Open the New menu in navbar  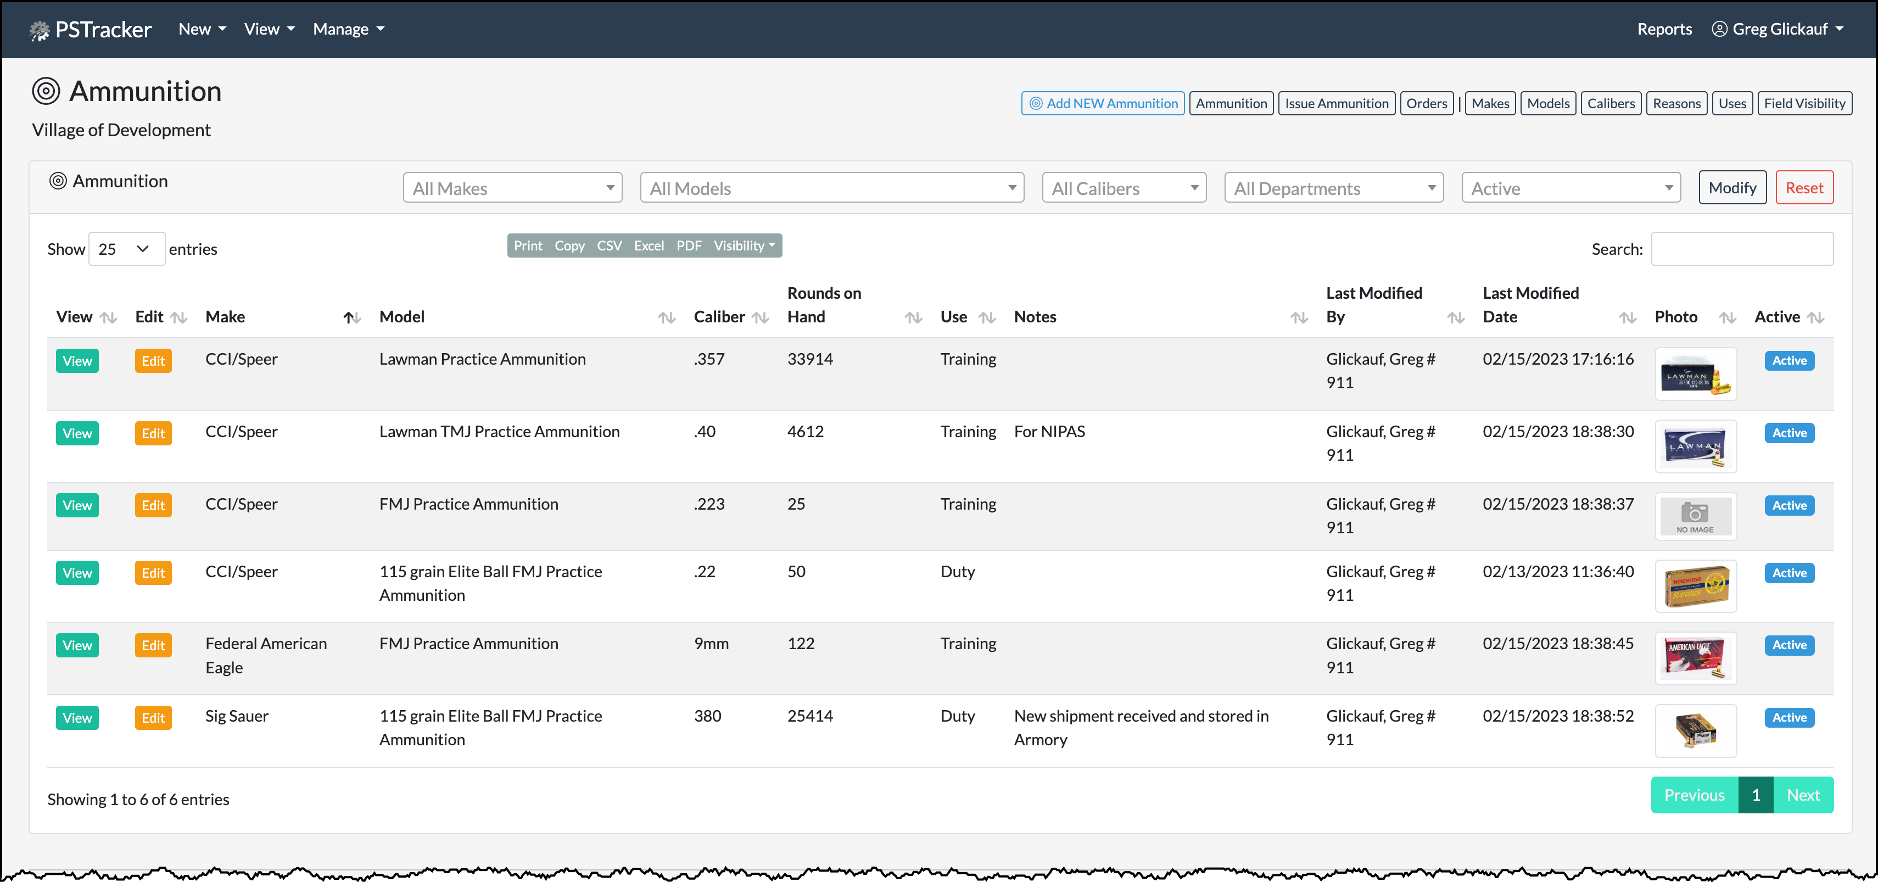(202, 29)
